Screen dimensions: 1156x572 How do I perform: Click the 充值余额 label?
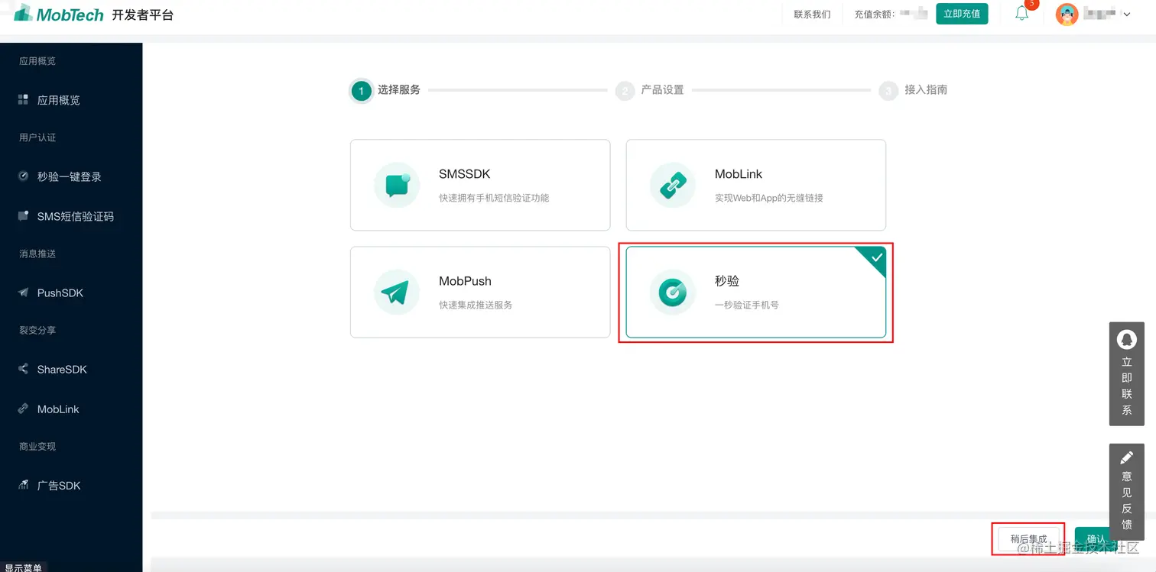coord(874,14)
